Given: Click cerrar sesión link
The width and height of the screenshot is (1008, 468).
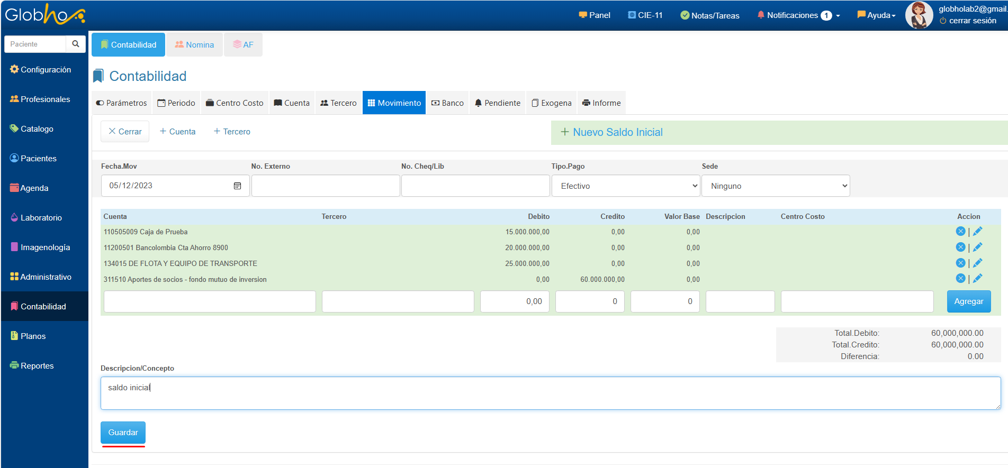Looking at the screenshot, I should coord(972,21).
